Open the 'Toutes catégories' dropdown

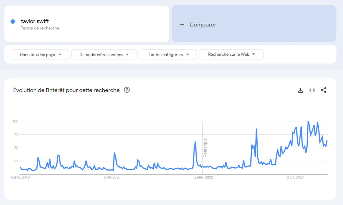tap(168, 55)
